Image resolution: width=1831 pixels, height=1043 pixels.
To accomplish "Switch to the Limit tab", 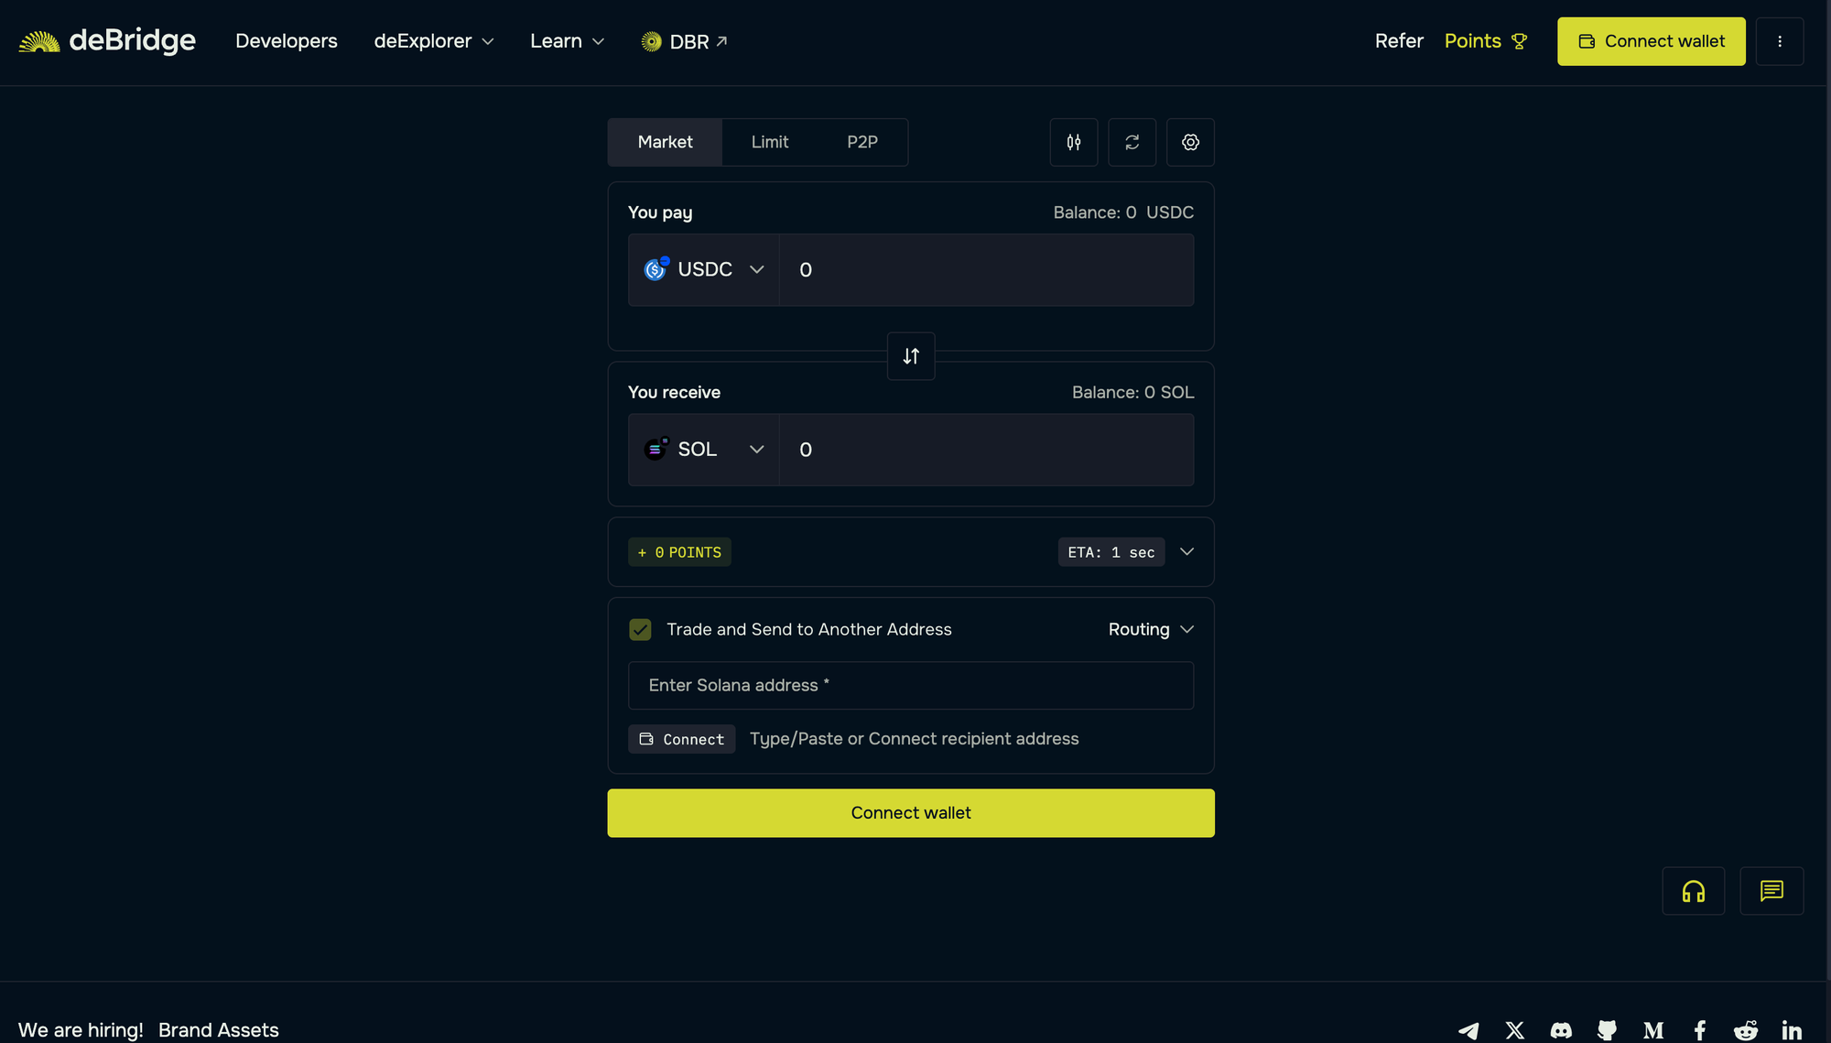I will pos(770,142).
